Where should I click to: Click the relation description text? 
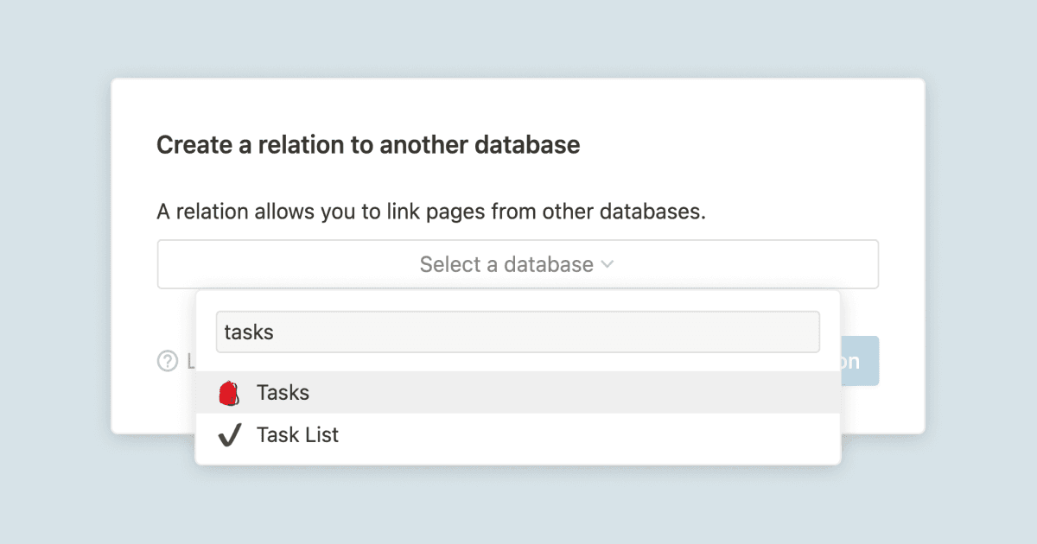coord(430,211)
